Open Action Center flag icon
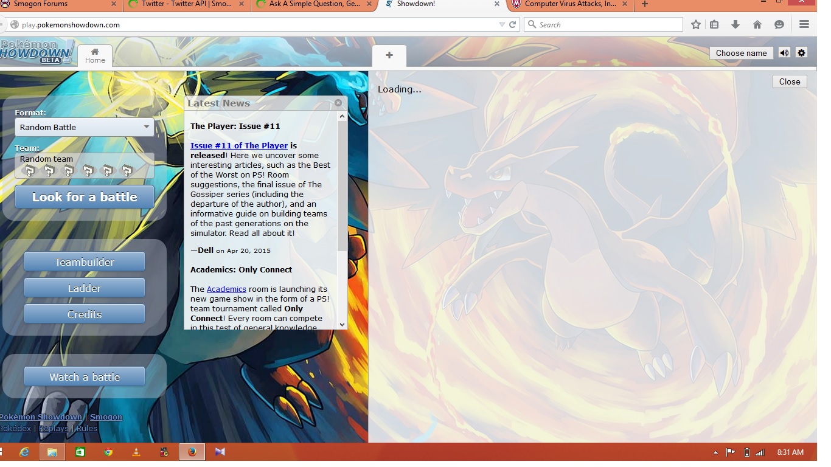The image size is (831, 467). coord(730,452)
